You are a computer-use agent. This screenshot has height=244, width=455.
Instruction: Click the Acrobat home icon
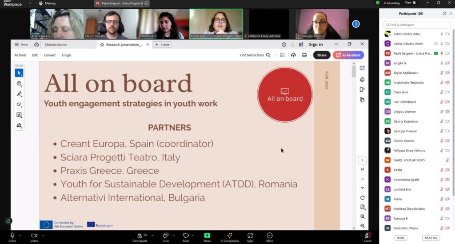click(x=36, y=44)
